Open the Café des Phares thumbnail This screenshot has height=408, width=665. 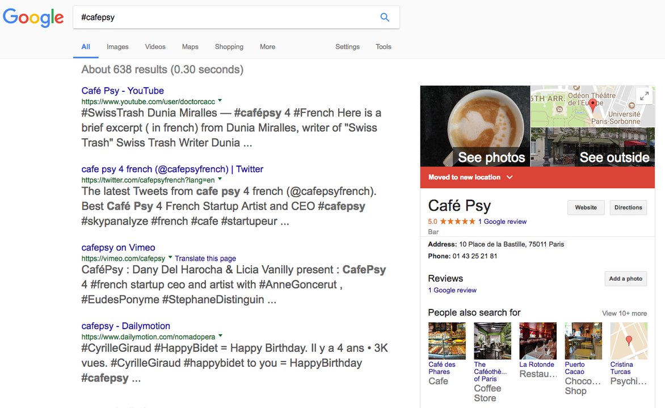447,341
